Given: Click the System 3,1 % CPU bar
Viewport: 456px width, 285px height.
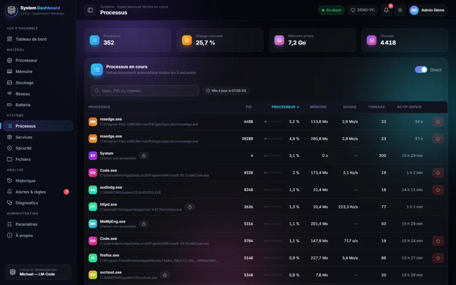Looking at the screenshot, I should tap(273, 156).
